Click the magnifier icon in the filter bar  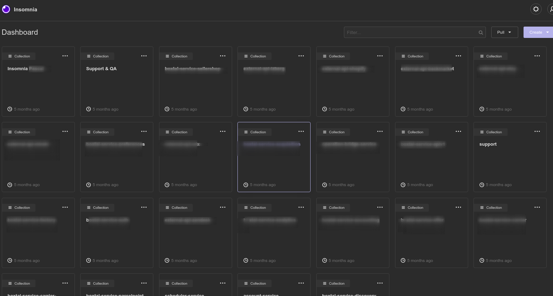tap(480, 32)
